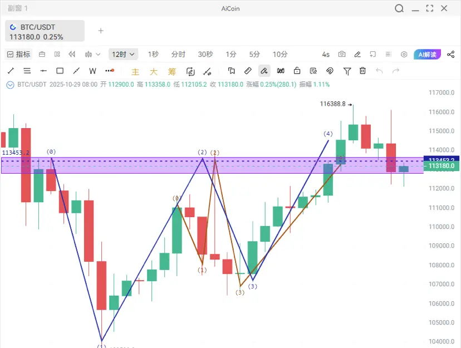
Task: Click the blue wave label (4)
Action: (x=328, y=134)
